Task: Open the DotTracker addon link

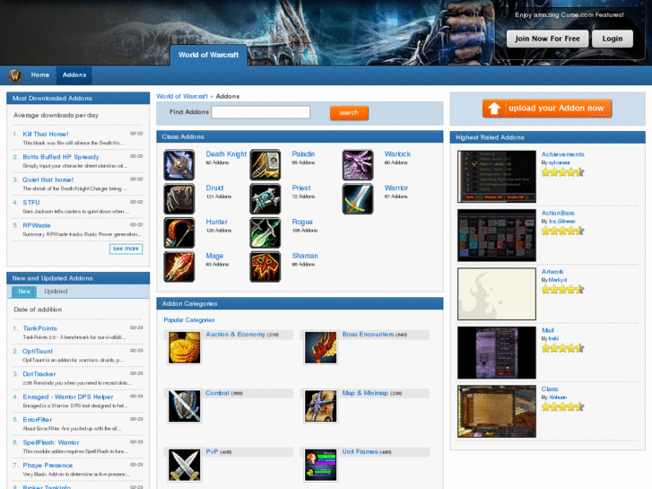Action: (39, 374)
